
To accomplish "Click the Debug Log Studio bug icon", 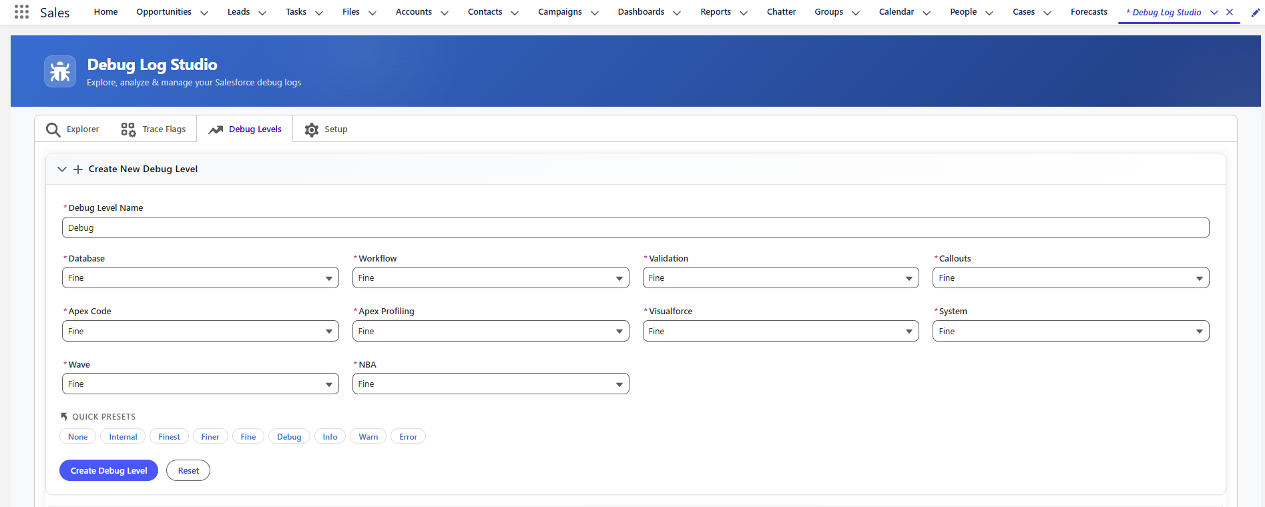I will [x=60, y=71].
